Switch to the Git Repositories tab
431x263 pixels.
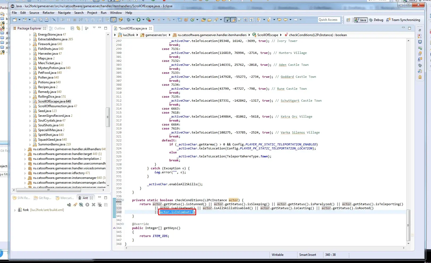pos(42,198)
